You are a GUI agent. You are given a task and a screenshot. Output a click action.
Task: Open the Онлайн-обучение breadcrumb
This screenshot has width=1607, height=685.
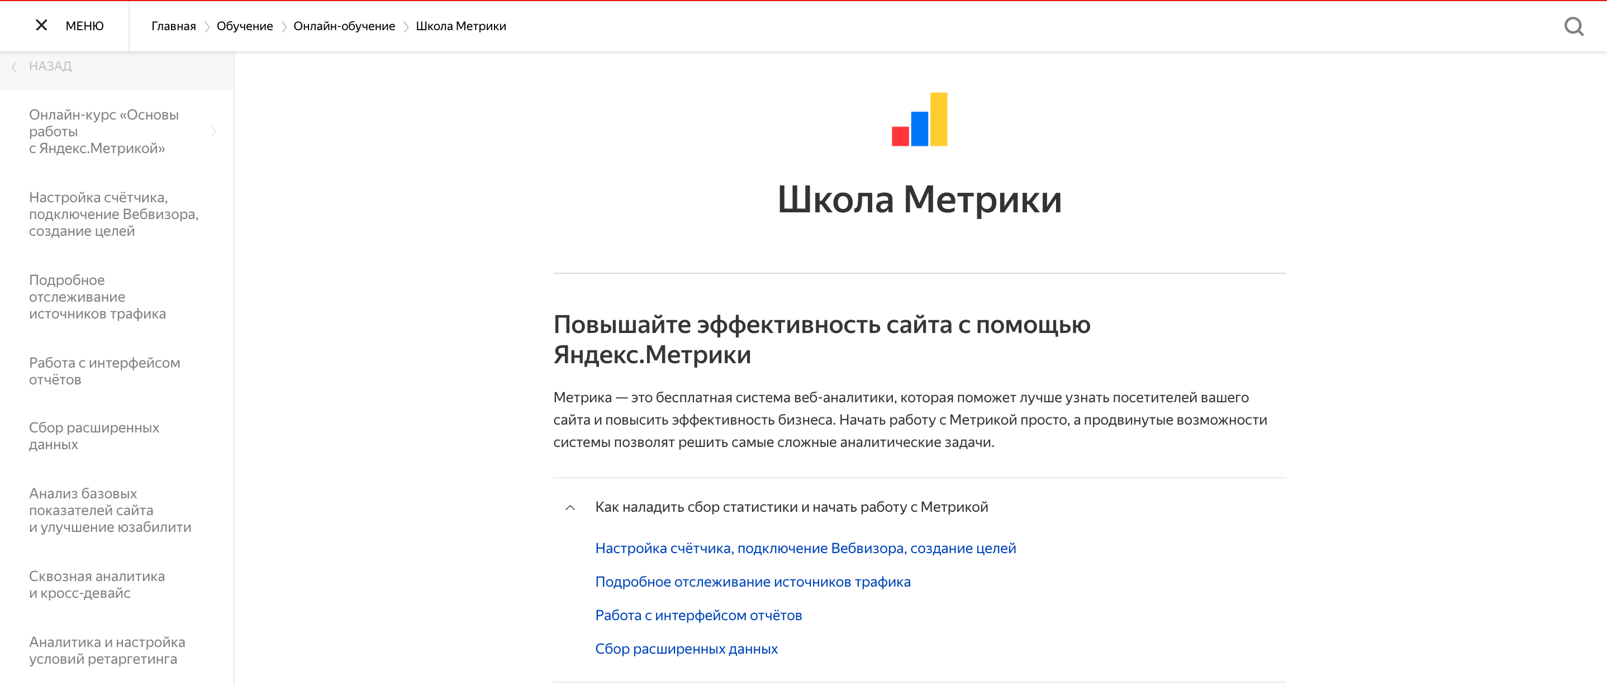344,26
